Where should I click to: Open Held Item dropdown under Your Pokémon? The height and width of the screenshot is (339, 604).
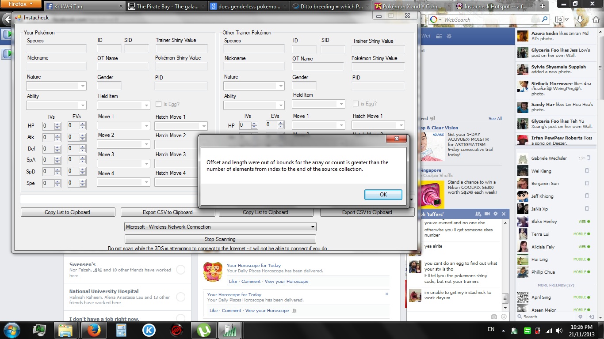[x=146, y=105]
